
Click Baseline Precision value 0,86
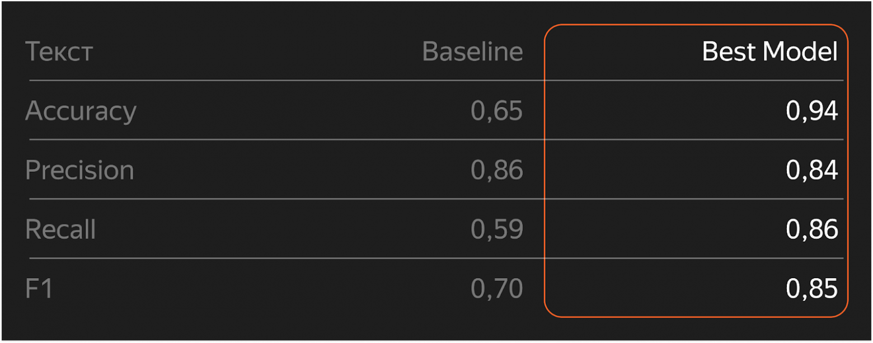point(496,171)
